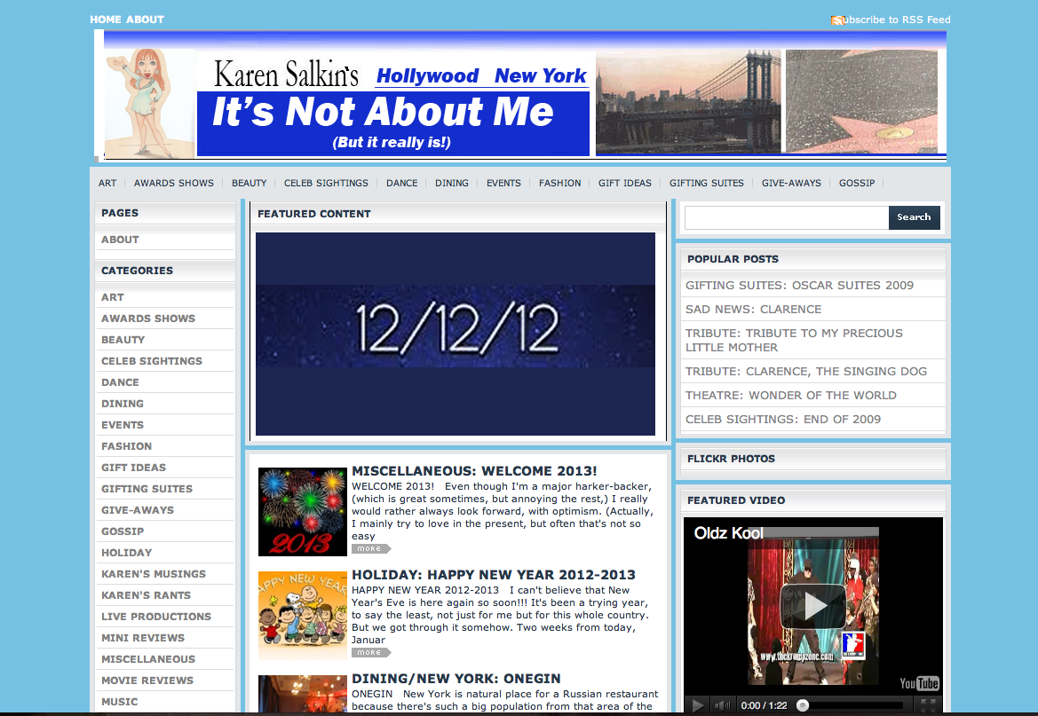Viewport: 1038px width, 716px height.
Task: Open THEATRE: WONDER OF THE WORLD post
Action: [790, 395]
